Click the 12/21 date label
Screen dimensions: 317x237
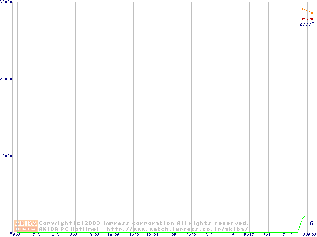point(152,235)
